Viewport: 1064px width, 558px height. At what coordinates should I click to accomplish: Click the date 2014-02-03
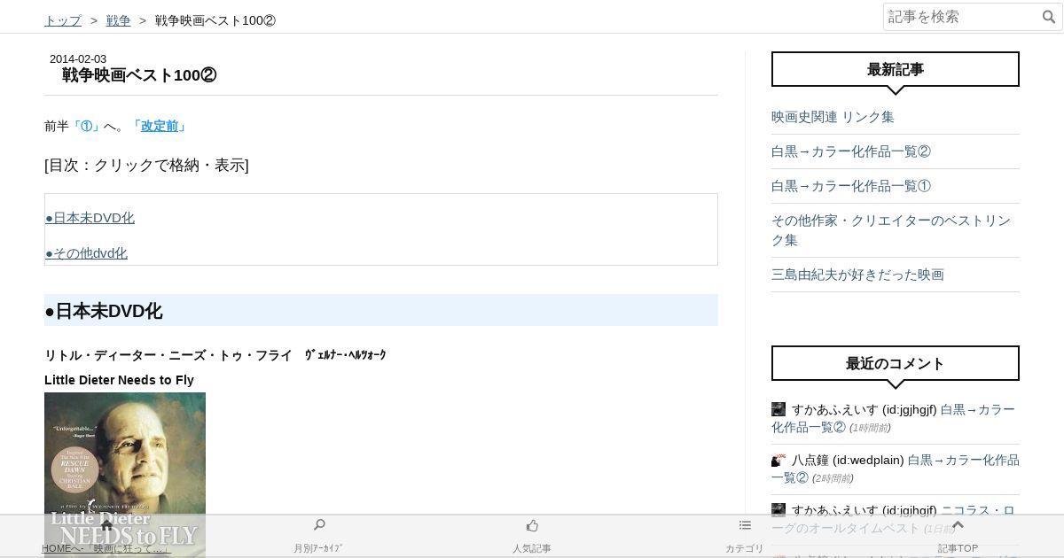click(78, 58)
